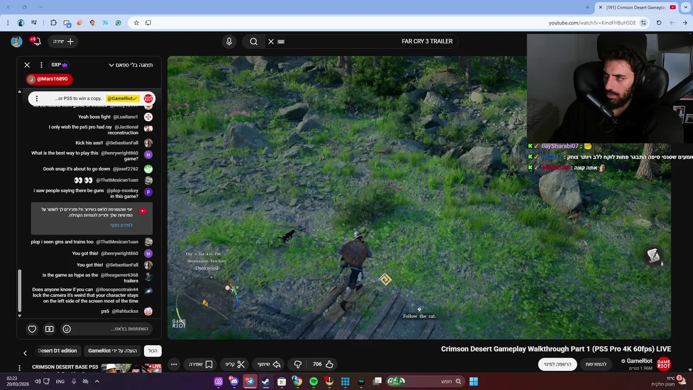Open options on the pinned GameRiot message
The image size is (693, 390).
tap(36, 99)
